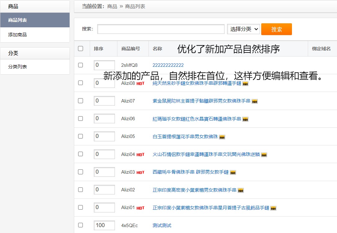Go to 添加商品 in the sidebar

(35, 35)
